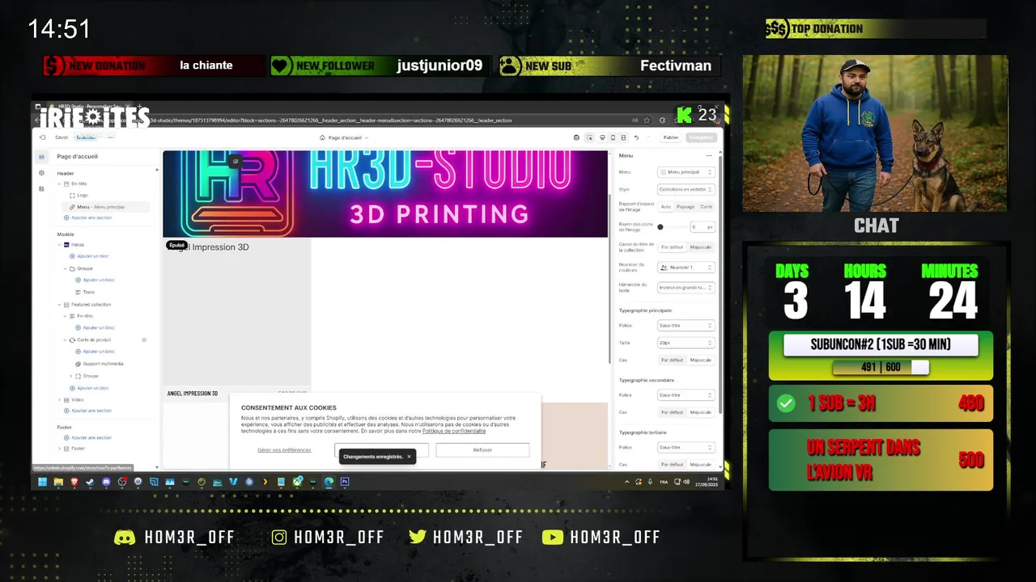The image size is (1036, 582).
Task: Click the image corner radius slider handle
Action: pyautogui.click(x=660, y=227)
